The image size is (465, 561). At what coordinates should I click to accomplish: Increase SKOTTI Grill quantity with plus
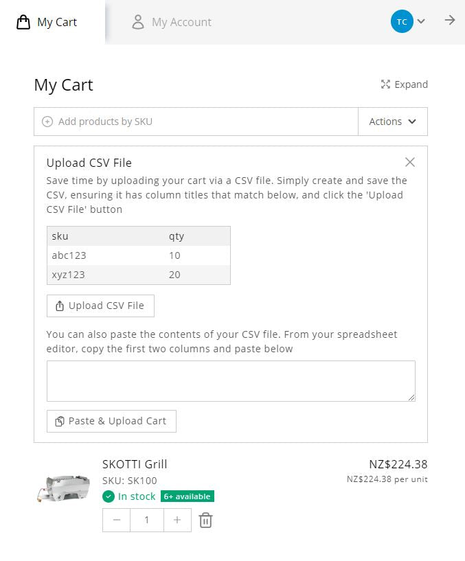click(x=177, y=520)
